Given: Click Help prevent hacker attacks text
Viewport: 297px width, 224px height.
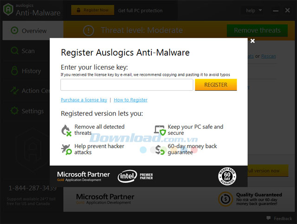Looking at the screenshot, I should [99, 149].
